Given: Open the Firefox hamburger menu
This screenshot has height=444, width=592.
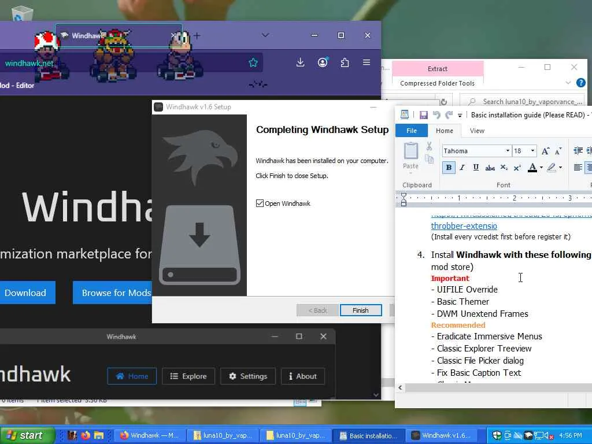Looking at the screenshot, I should [367, 62].
